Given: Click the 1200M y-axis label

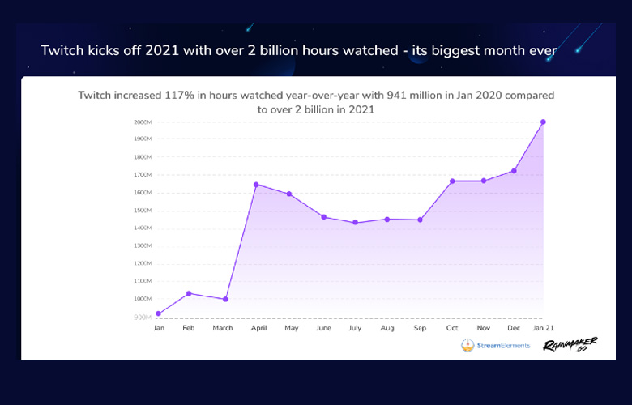Looking at the screenshot, I should pos(143,263).
